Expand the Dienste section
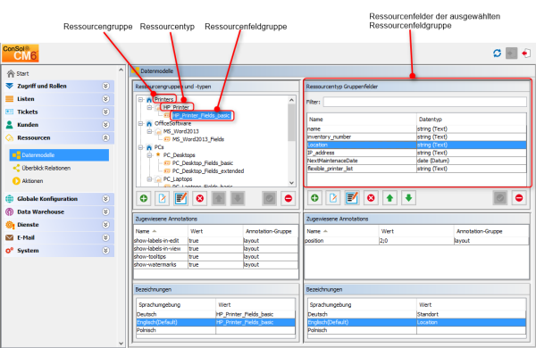Viewport: 536px width, 348px height. pyautogui.click(x=106, y=225)
